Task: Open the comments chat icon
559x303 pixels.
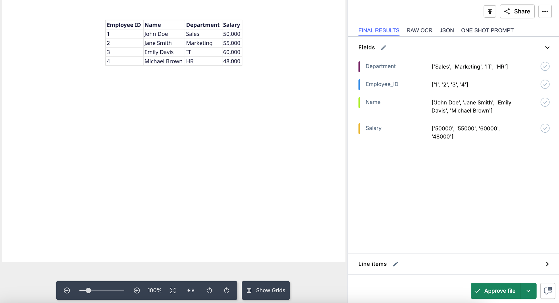Action: (x=548, y=291)
